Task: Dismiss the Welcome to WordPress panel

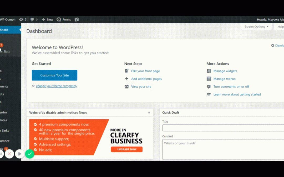Action: tap(277, 46)
